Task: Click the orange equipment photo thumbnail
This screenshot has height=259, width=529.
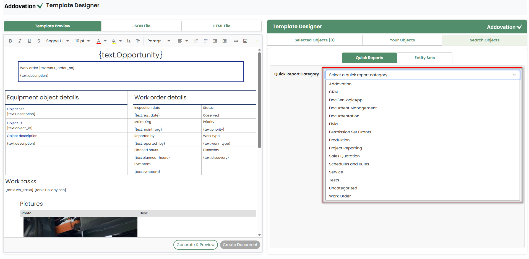Action: pos(80,227)
